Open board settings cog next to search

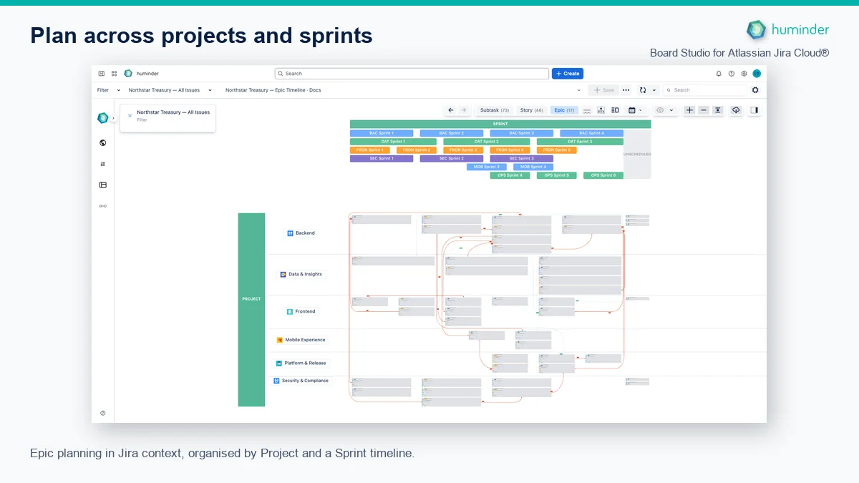point(755,90)
